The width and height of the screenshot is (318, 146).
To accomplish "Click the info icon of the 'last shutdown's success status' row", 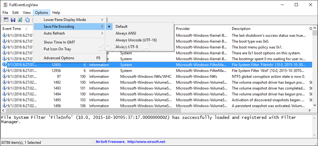I will 4,35.
